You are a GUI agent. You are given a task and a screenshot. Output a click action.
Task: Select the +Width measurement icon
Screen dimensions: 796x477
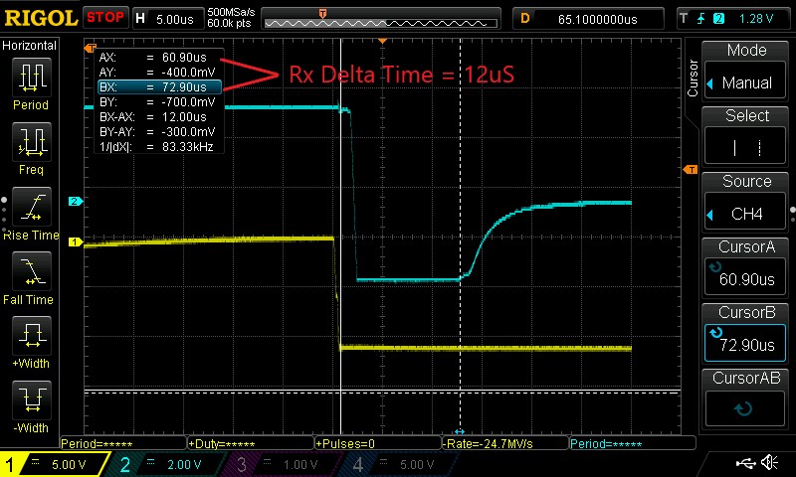click(x=32, y=336)
